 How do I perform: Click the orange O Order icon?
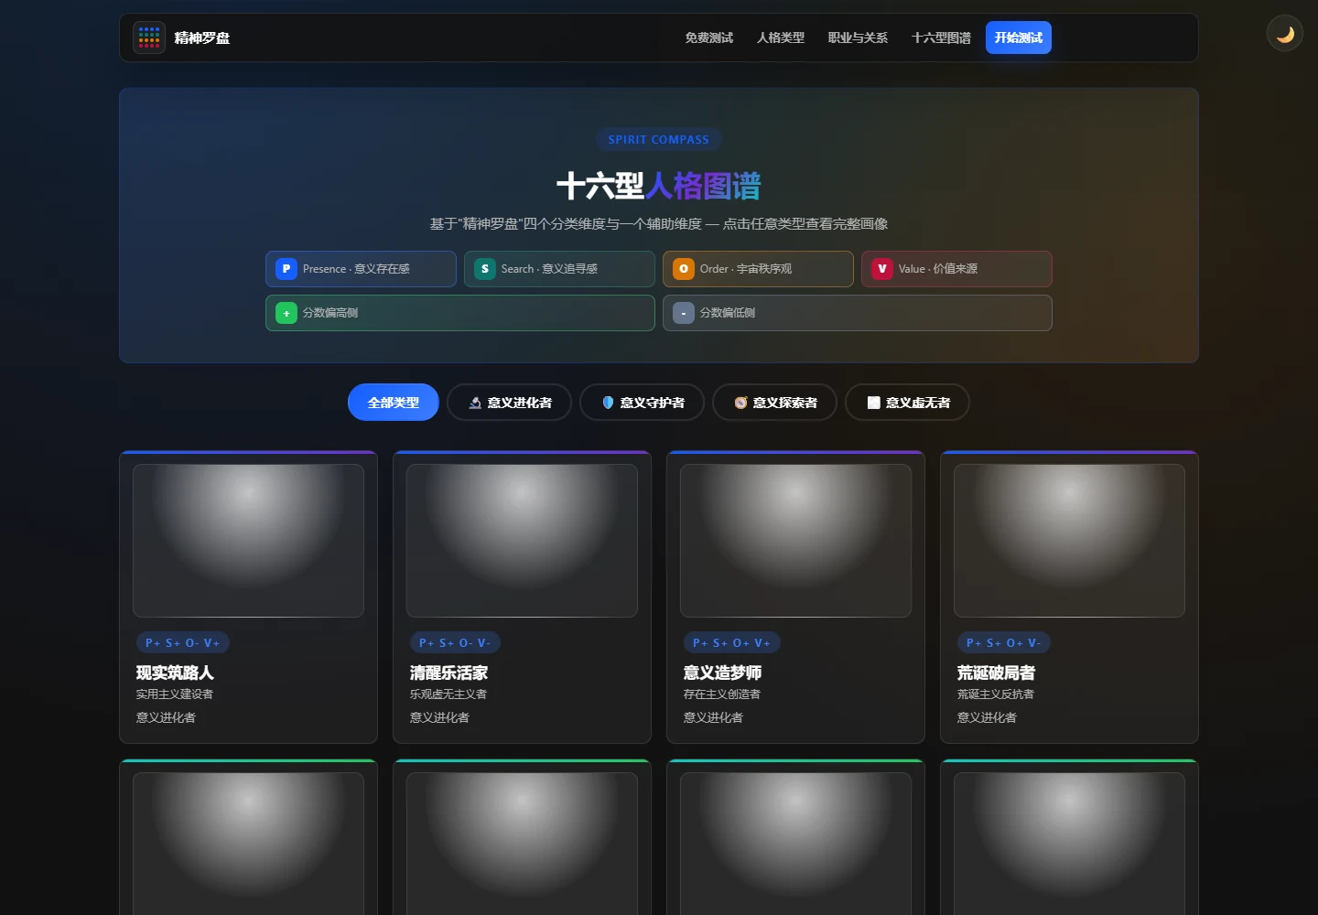tap(684, 269)
